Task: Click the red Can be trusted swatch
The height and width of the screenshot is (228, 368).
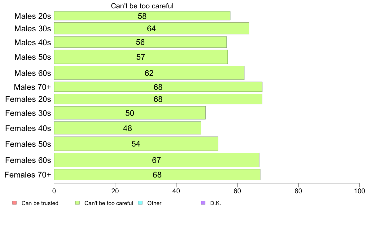Action: click(15, 203)
